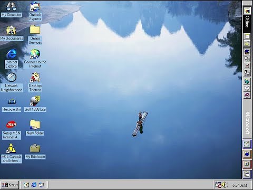Click the graduation-cap icon on the Office bar
The image size is (253, 190).
click(247, 52)
